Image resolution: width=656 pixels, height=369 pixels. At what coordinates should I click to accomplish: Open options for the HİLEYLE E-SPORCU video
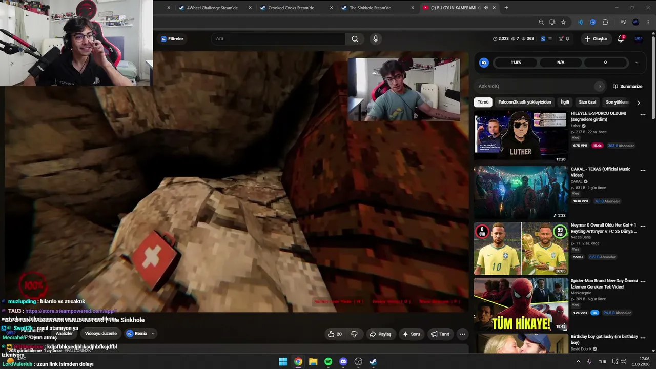[643, 115]
